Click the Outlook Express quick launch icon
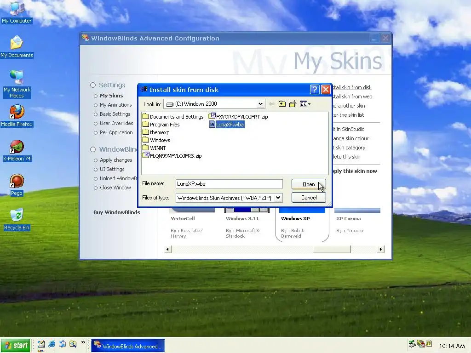The width and height of the screenshot is (471, 353). [62, 344]
